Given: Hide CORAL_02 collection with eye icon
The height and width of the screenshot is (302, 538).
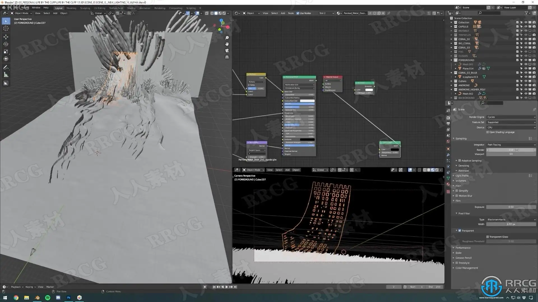Looking at the screenshot, I should [526, 39].
